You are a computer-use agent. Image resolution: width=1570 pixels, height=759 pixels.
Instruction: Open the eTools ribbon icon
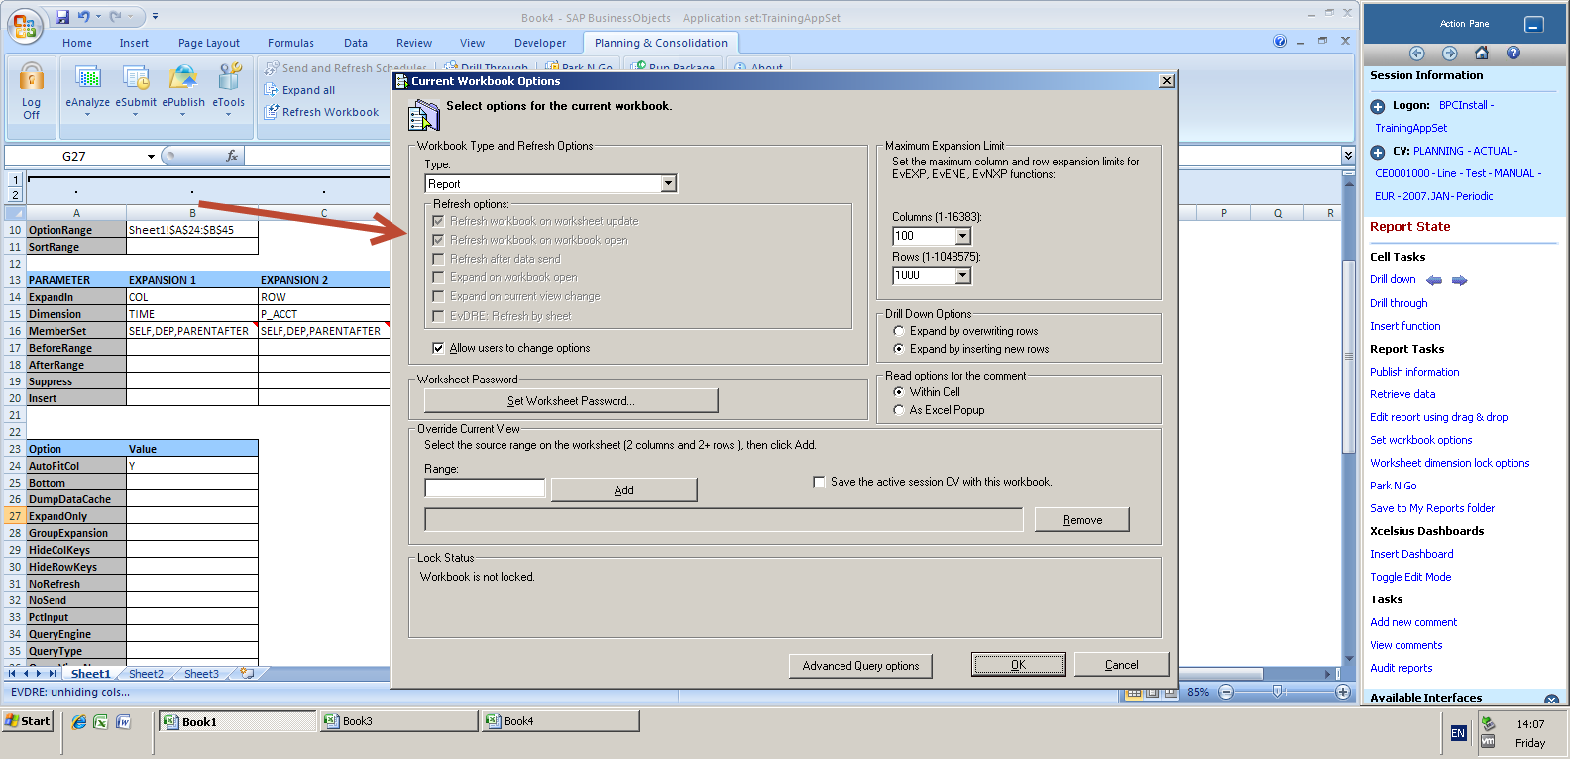[x=229, y=77]
